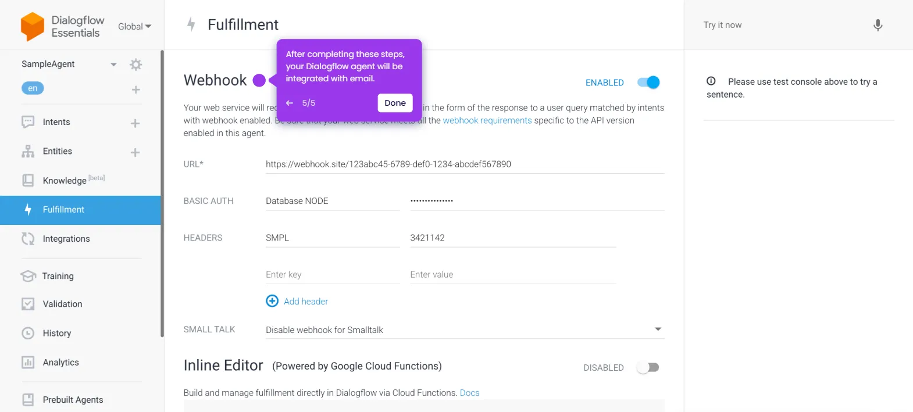Create new intent with plus icon
This screenshot has height=412, width=913.
coord(135,123)
